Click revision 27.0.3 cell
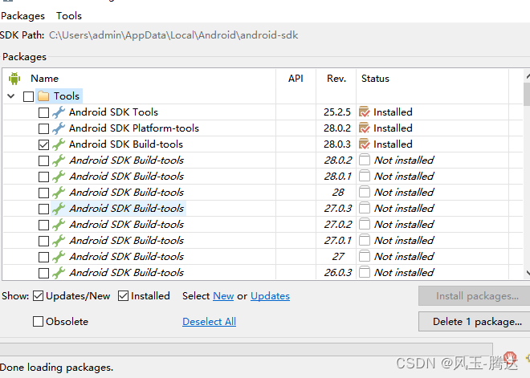This screenshot has height=378, width=530. (x=337, y=209)
